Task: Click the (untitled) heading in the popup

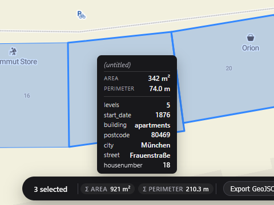Action: [x=118, y=65]
